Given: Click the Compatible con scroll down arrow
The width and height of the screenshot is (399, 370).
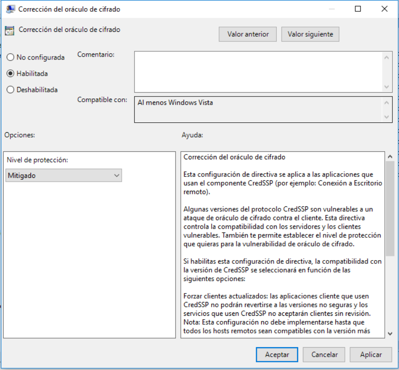Looking at the screenshot, I should coord(387,117).
